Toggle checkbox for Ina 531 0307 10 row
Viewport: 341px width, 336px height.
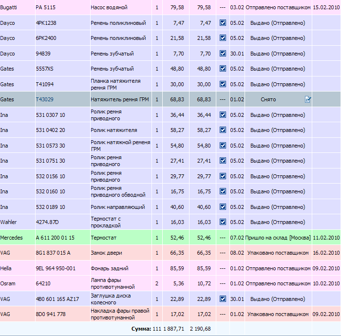click(223, 114)
